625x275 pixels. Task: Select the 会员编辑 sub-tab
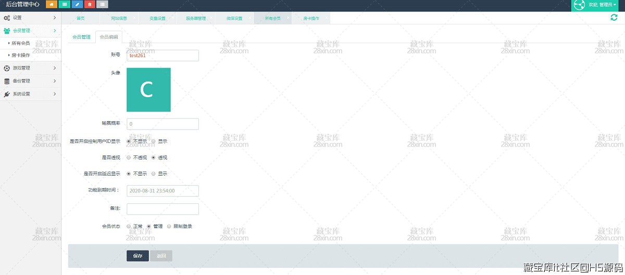108,37
